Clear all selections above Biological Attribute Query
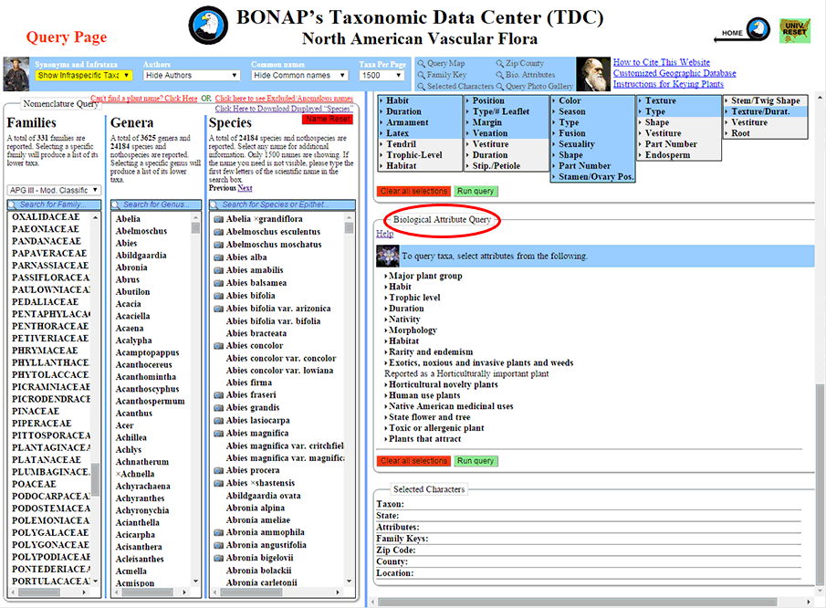The image size is (826, 608). pyautogui.click(x=414, y=191)
